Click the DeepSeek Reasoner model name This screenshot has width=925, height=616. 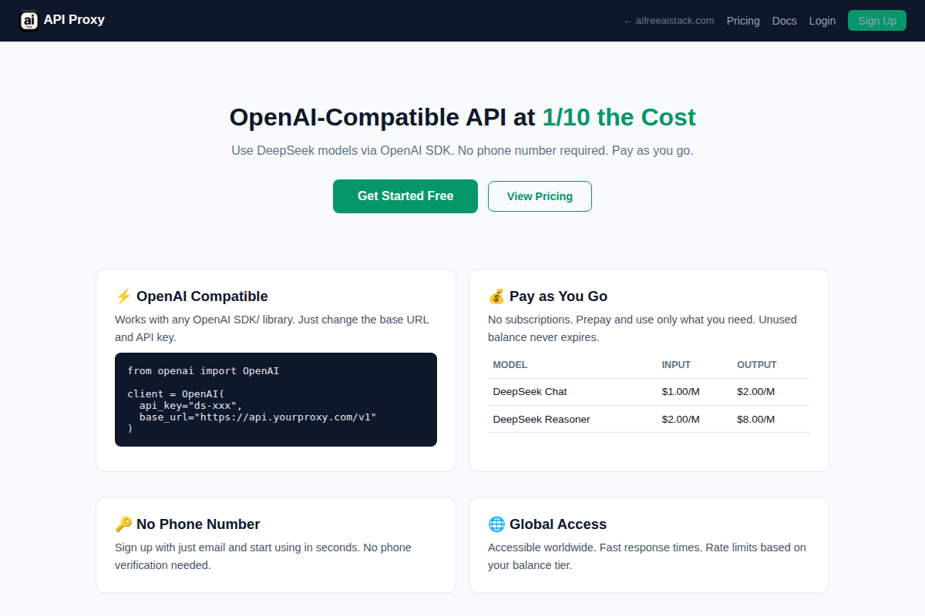point(542,420)
